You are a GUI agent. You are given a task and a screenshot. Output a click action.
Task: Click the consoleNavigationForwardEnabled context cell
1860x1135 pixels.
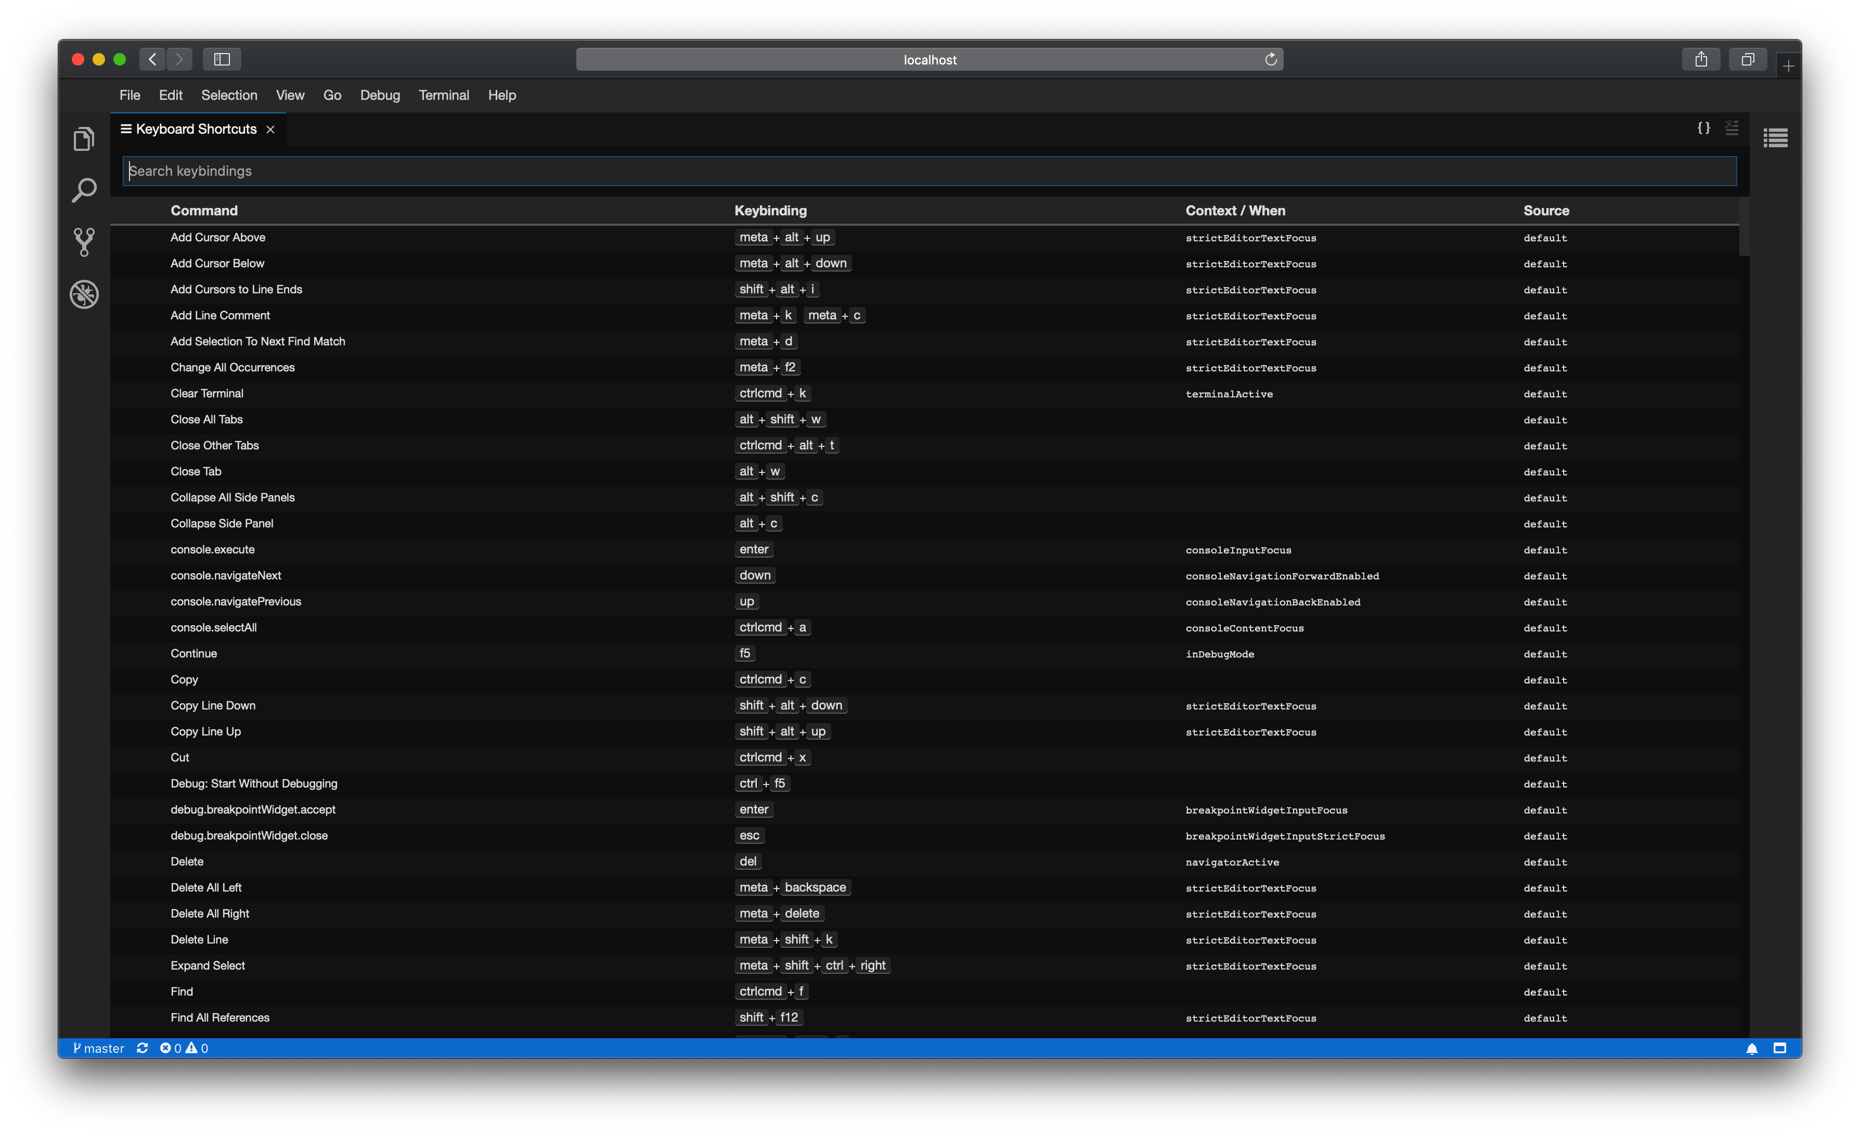pos(1282,576)
